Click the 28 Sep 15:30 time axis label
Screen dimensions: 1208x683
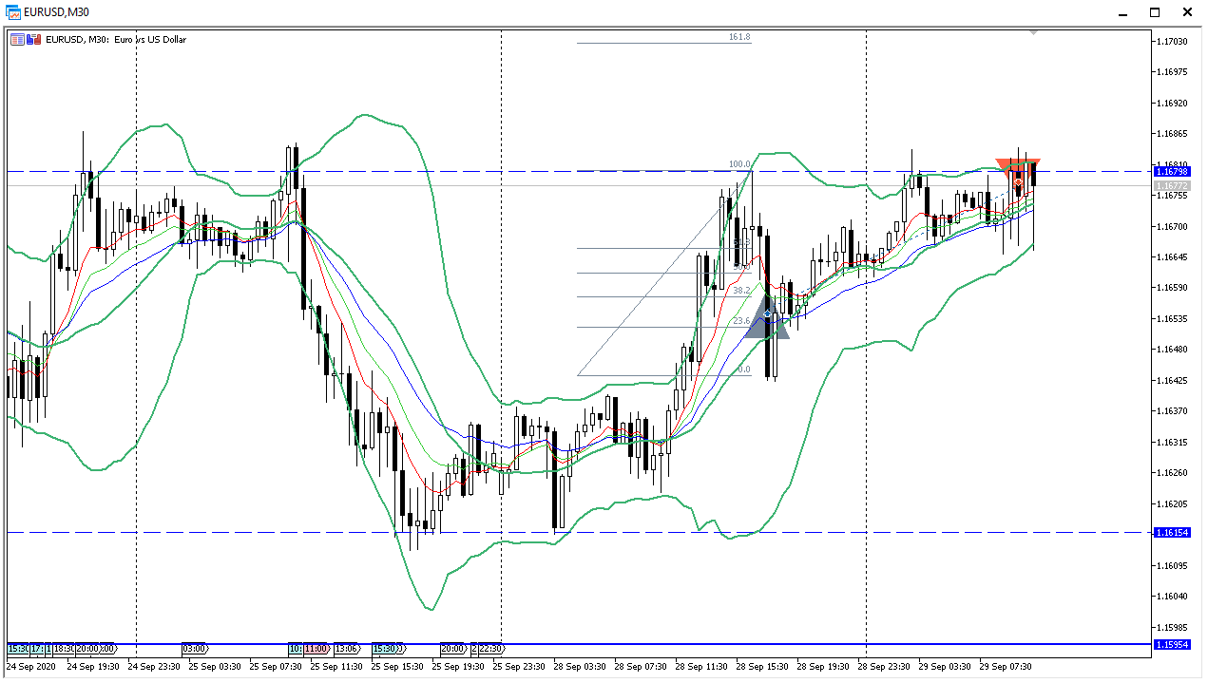763,667
